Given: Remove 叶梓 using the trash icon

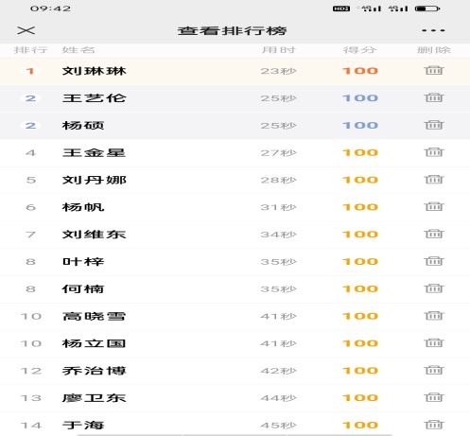Looking at the screenshot, I should [434, 261].
